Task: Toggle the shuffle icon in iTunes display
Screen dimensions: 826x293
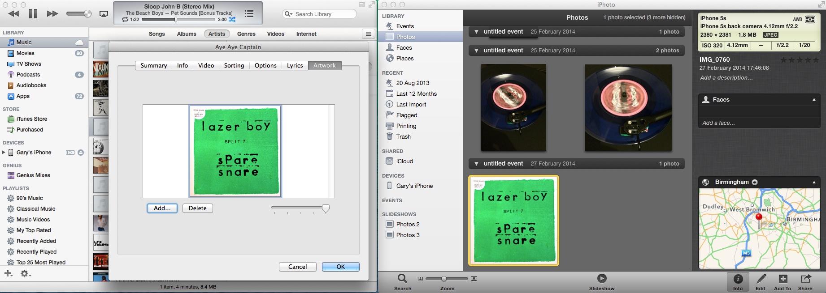Action: coord(232,20)
